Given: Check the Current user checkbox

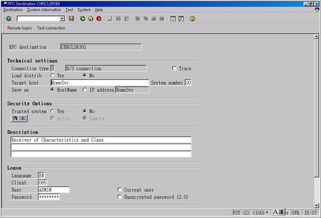Looking at the screenshot, I should 119,190.
